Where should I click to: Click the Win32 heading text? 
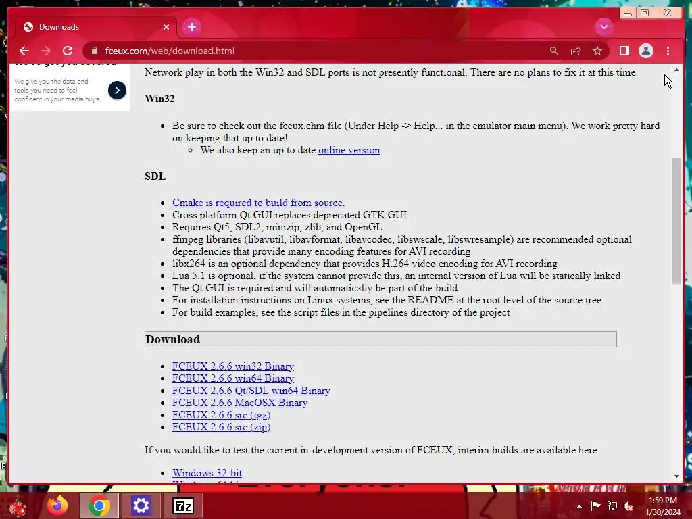tap(159, 99)
